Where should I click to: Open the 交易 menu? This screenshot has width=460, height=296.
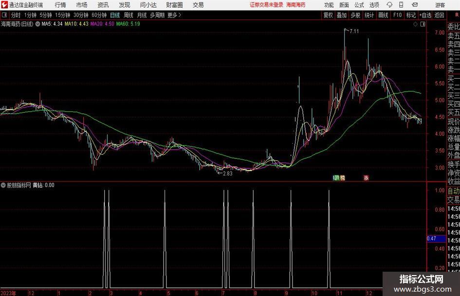coord(198,5)
